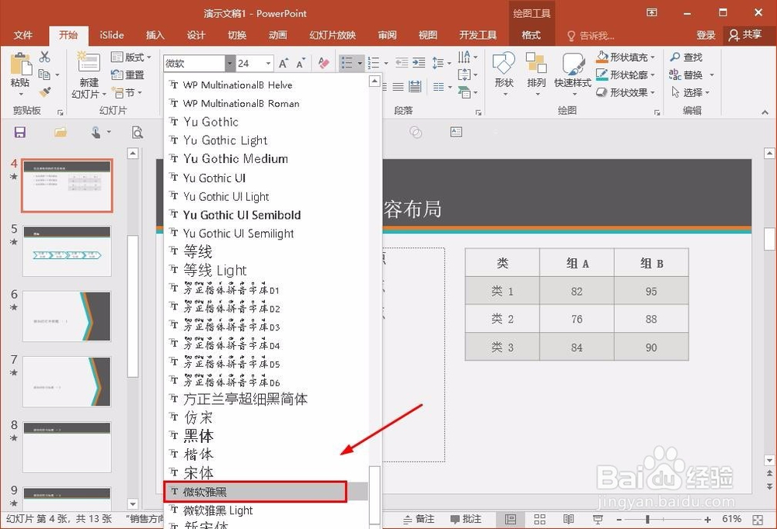The height and width of the screenshot is (529, 777).
Task: Toggle the bullet list formatting
Action: [x=348, y=62]
